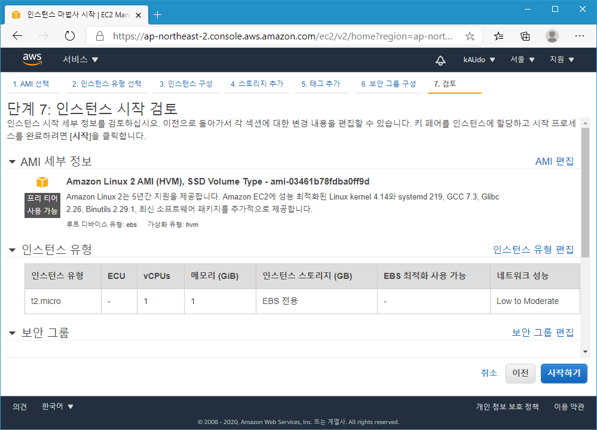Viewport: 597px width, 430px height.
Task: Click the 프리 티어 사용 가능 badge
Action: (x=42, y=205)
